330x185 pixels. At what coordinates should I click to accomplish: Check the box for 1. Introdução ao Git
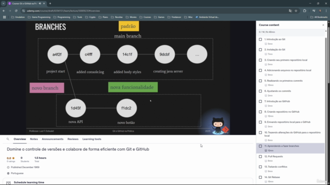point(260,40)
